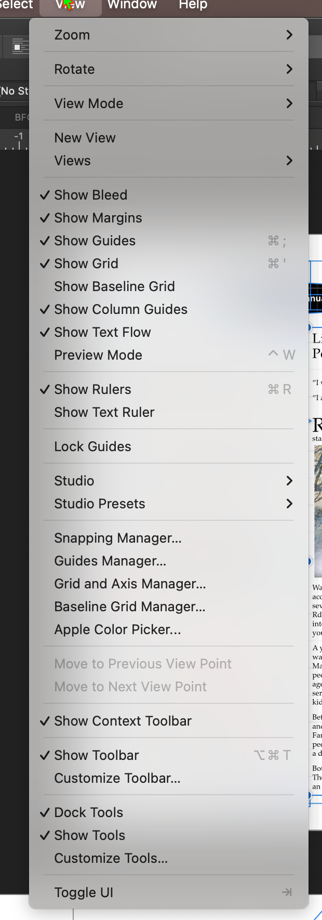Screen dimensions: 322x920
Task: Open the Rotate submenu
Action: point(169,69)
